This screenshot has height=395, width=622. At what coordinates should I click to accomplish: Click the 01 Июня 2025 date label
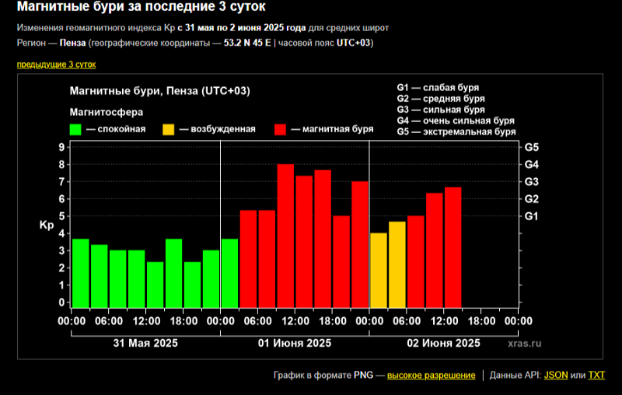(294, 343)
